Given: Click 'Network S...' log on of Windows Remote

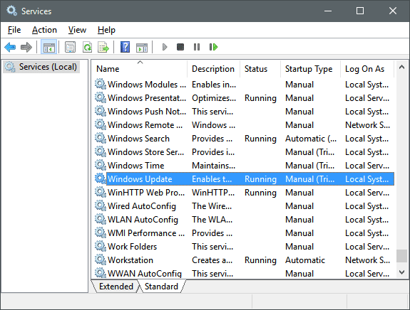Looking at the screenshot, I should 367,125.
